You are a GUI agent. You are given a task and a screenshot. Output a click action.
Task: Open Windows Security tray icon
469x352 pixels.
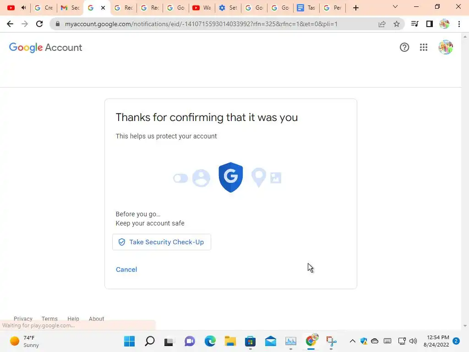(x=364, y=341)
